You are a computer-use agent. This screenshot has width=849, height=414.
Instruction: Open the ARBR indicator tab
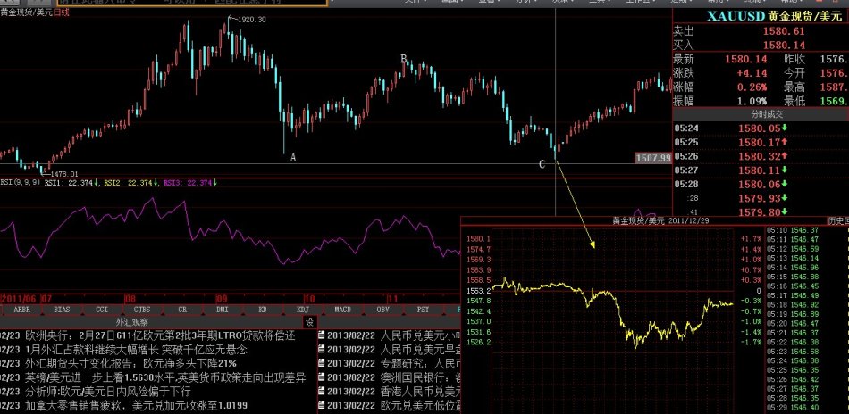pos(22,310)
